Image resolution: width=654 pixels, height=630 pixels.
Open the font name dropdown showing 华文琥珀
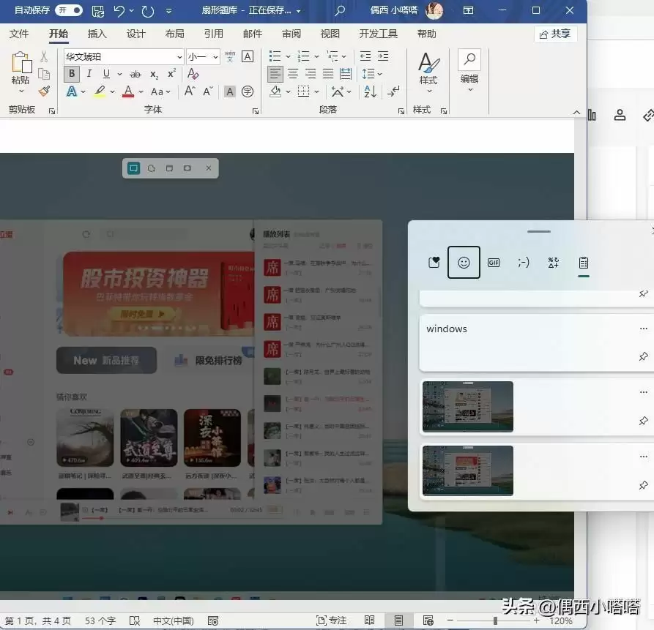tap(179, 56)
